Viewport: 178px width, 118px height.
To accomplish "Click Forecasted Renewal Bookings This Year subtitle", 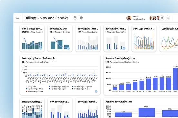I will coord(124,62).
